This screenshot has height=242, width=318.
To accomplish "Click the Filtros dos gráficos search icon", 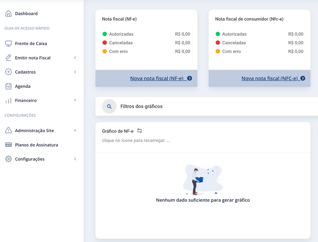I will tap(109, 106).
